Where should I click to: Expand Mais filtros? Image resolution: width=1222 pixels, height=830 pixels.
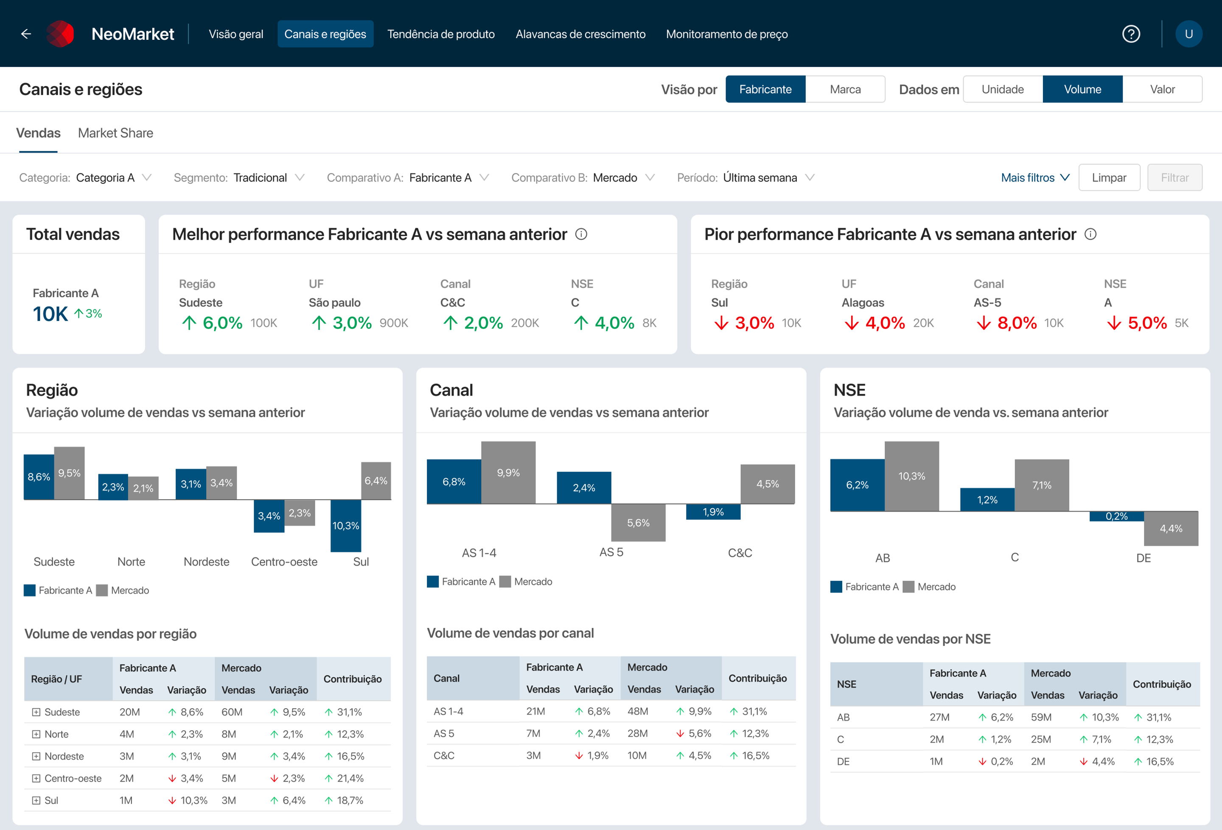point(1035,178)
